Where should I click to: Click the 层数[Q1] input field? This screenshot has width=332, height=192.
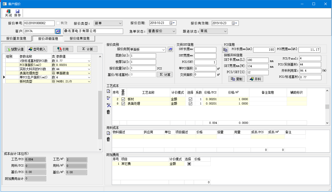click(x=143, y=56)
